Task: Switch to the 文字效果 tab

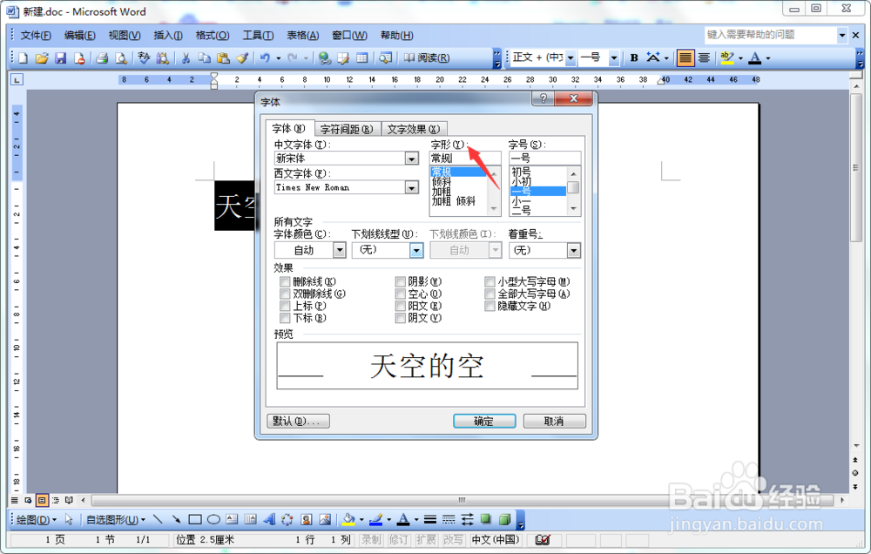Action: pos(414,130)
